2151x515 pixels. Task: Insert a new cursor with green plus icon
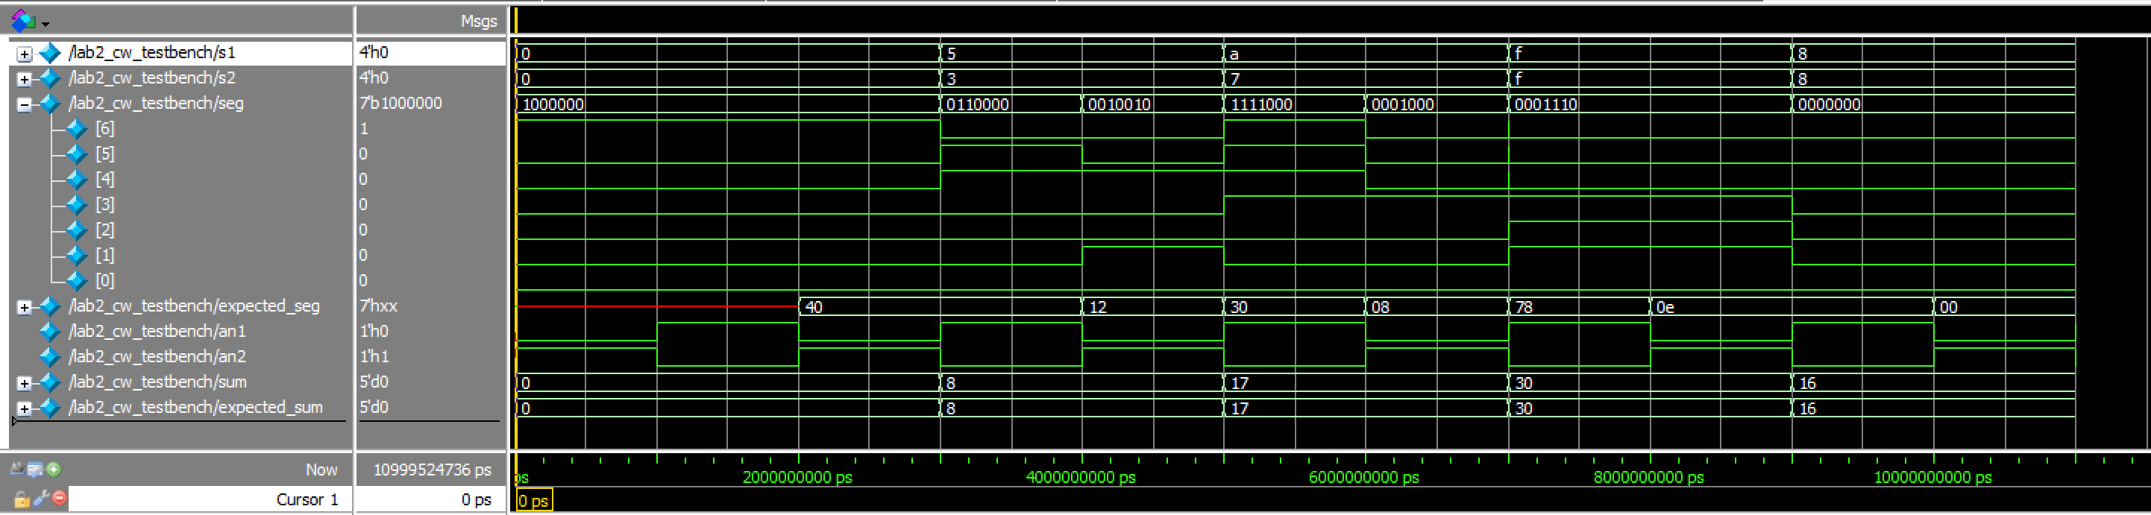(x=54, y=469)
